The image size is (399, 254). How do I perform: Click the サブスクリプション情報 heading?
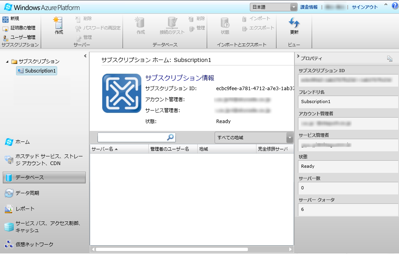(x=180, y=78)
